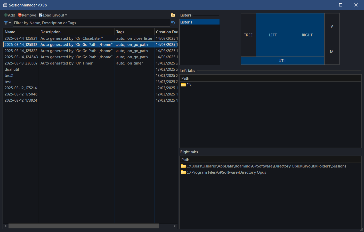Toggle the M layout pane
Image resolution: width=364 pixels, height=232 pixels.
click(x=332, y=52)
